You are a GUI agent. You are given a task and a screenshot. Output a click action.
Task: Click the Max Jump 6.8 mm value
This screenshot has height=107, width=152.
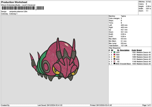pyautogui.click(x=124, y=43)
